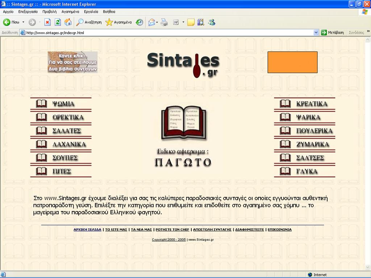The width and height of the screenshot is (371, 278).
Task: Open the Αγαπημένα menu
Action: (x=70, y=12)
